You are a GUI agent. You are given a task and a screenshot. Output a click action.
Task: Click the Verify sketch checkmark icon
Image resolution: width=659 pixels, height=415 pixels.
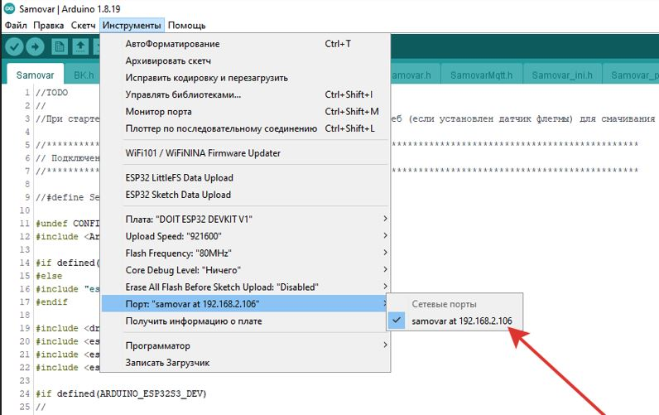[15, 46]
